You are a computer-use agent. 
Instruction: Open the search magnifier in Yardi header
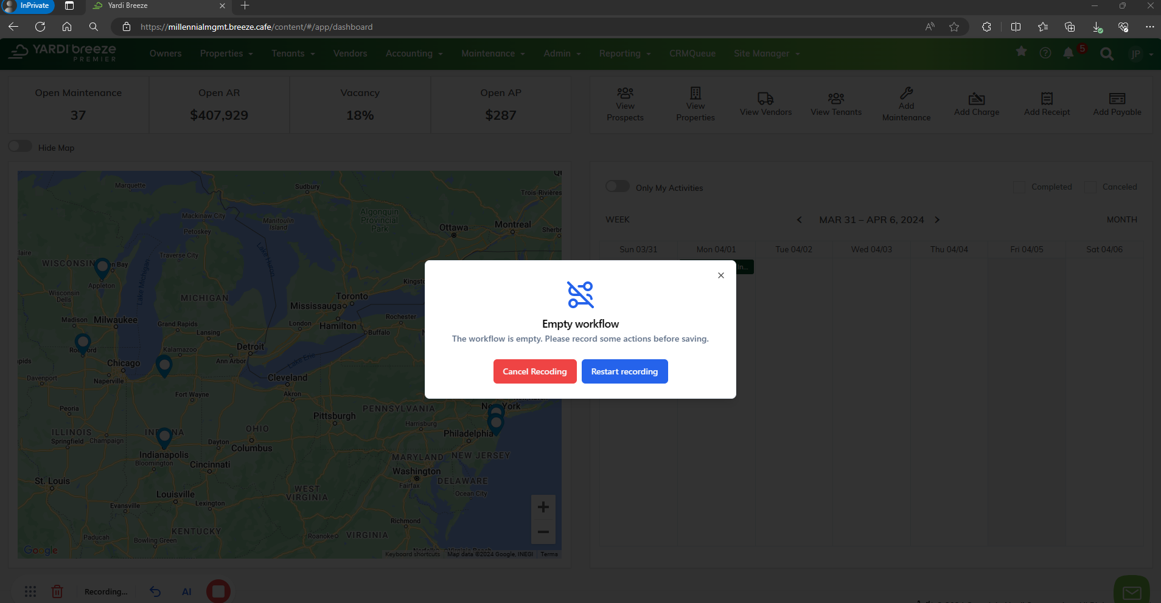pos(1107,54)
